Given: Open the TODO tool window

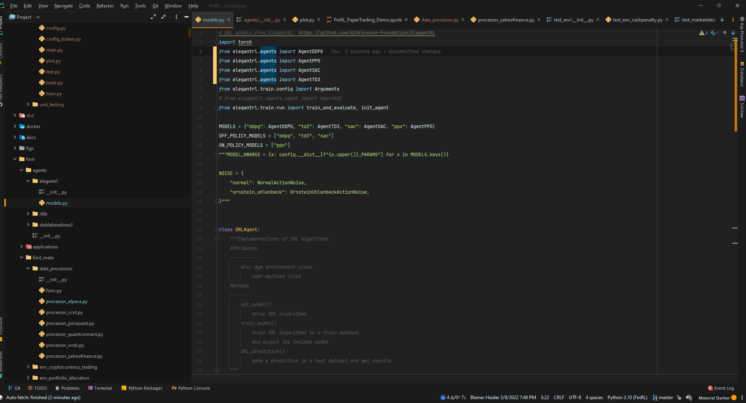Looking at the screenshot, I should pyautogui.click(x=38, y=388).
